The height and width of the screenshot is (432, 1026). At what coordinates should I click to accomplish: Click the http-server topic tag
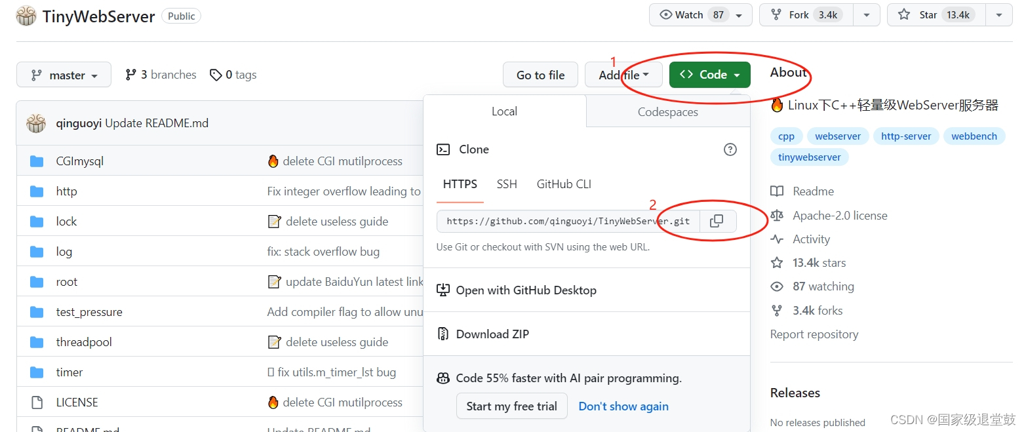906,136
